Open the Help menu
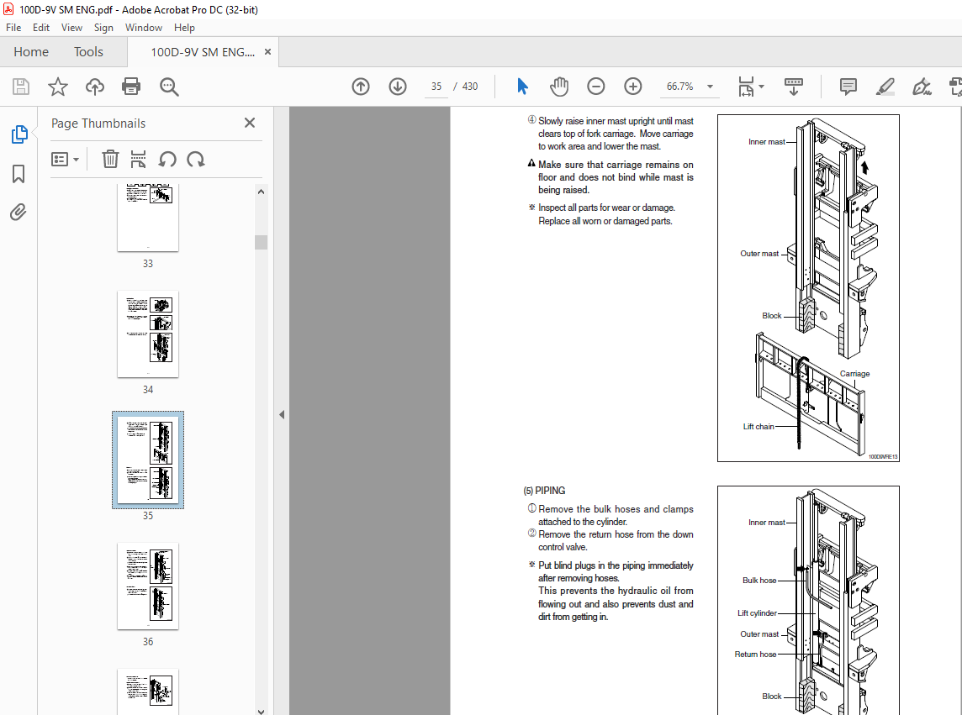This screenshot has width=962, height=715. (x=184, y=28)
